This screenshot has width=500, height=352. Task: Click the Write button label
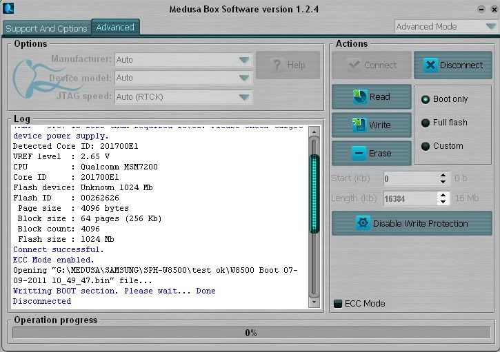pos(379,125)
